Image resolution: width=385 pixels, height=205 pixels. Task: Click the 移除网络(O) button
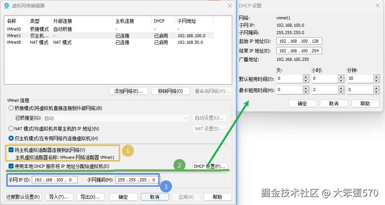tap(171, 91)
